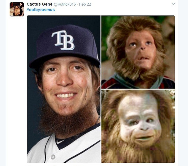
Task: View the top-right furry creature image
Action: [138, 52]
